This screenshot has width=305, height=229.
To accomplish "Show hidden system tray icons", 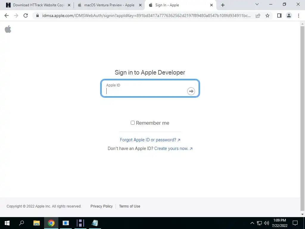I will pos(252,223).
